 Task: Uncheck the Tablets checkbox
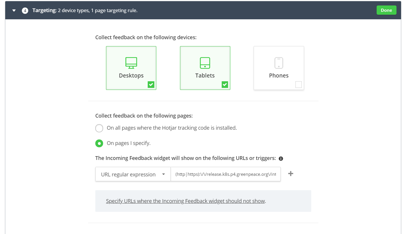[x=225, y=84]
